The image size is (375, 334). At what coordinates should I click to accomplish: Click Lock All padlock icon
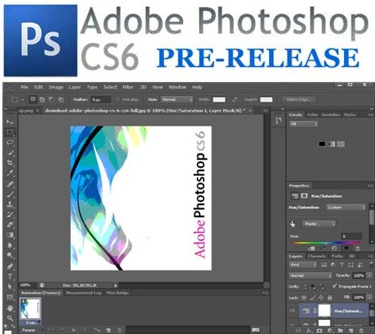[330, 297]
